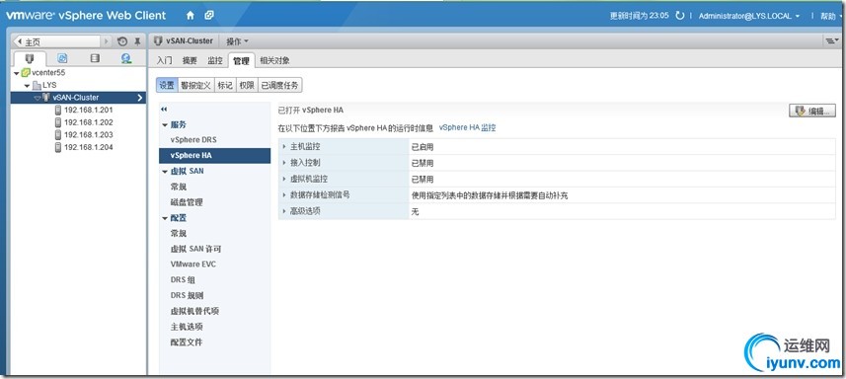Select the 设置 sub-tab
Screen dimensions: 846x379
[x=167, y=85]
